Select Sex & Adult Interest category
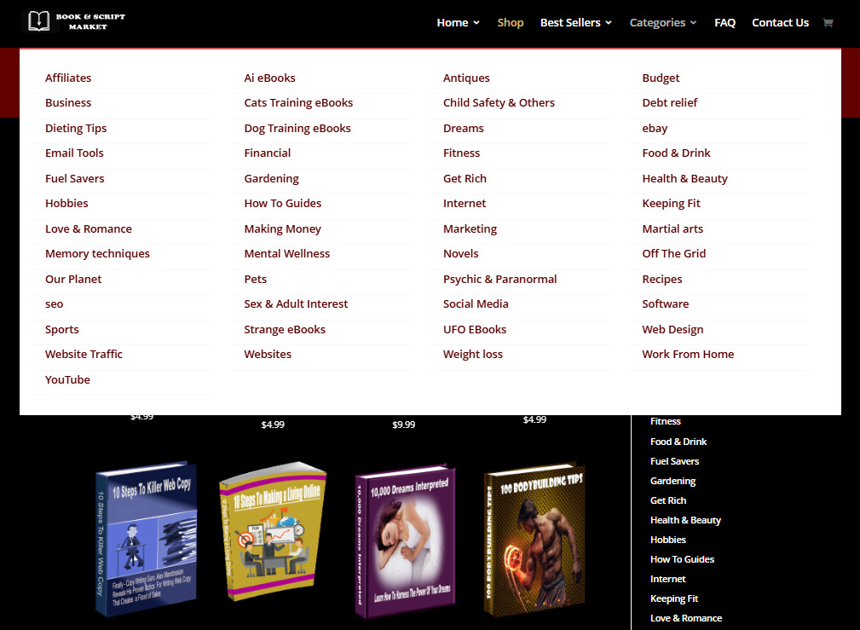Screen dimensions: 860x630 point(296,304)
